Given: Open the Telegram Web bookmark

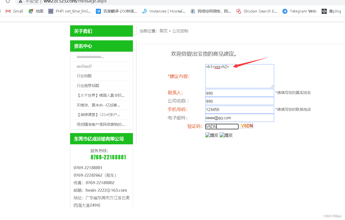Looking at the screenshot, I should pyautogui.click(x=299, y=11).
